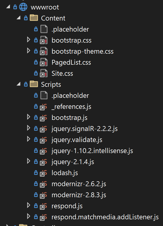Click the respond.js script file icon
163x226 pixels.
point(44,206)
